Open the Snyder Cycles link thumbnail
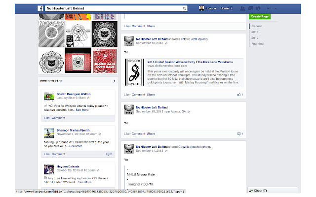This screenshot has width=316, height=197. [134, 72]
